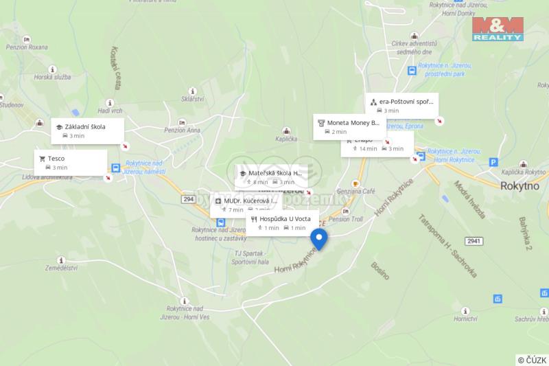Select the Penzion Anna bed icon
This screenshot has height=366, width=549.
(182, 123)
